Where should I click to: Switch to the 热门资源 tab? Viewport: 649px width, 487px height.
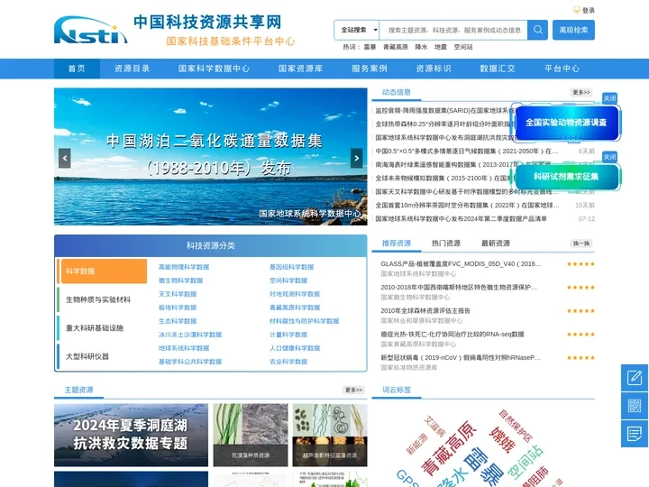pos(446,243)
